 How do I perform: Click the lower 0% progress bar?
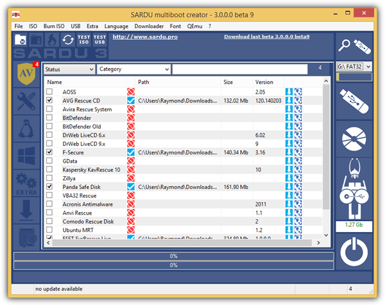(174, 265)
